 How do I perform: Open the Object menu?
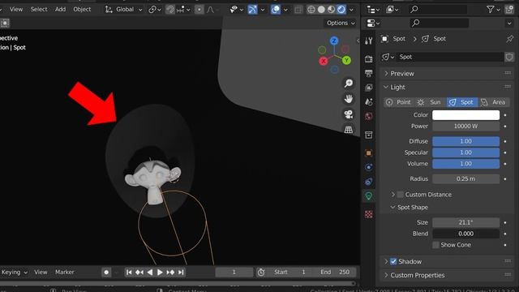pyautogui.click(x=82, y=9)
